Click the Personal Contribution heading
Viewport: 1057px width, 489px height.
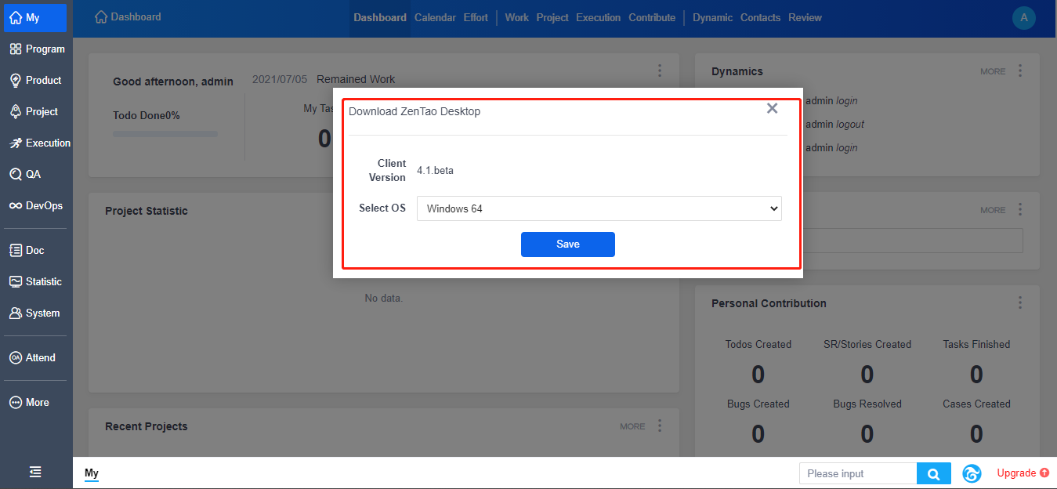(769, 303)
